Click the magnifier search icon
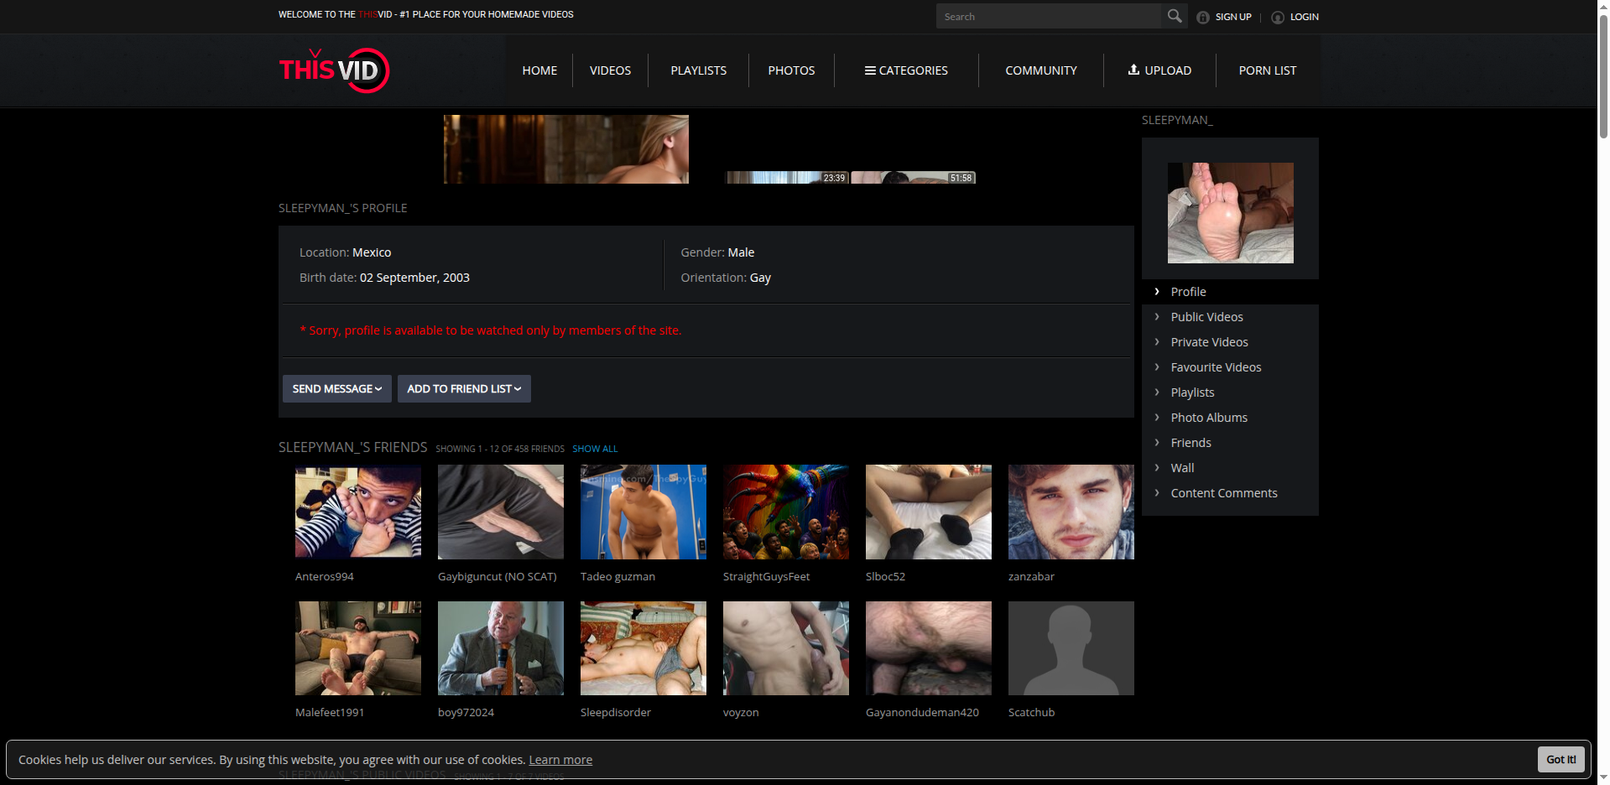Screen dimensions: 1610x785 pos(1175,16)
